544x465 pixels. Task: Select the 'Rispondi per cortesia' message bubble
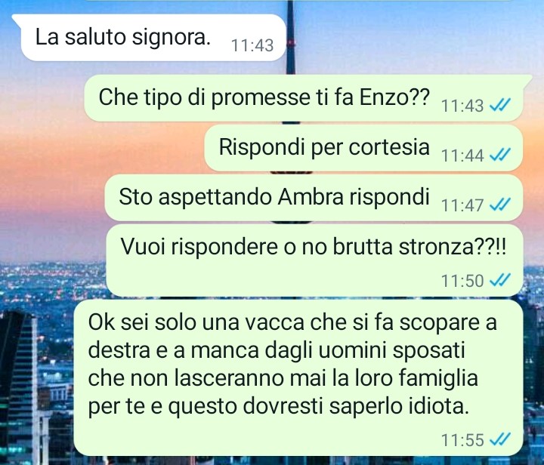click(363, 148)
